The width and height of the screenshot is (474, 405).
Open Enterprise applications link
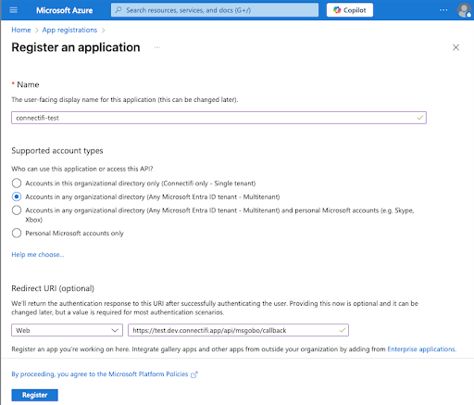point(421,349)
